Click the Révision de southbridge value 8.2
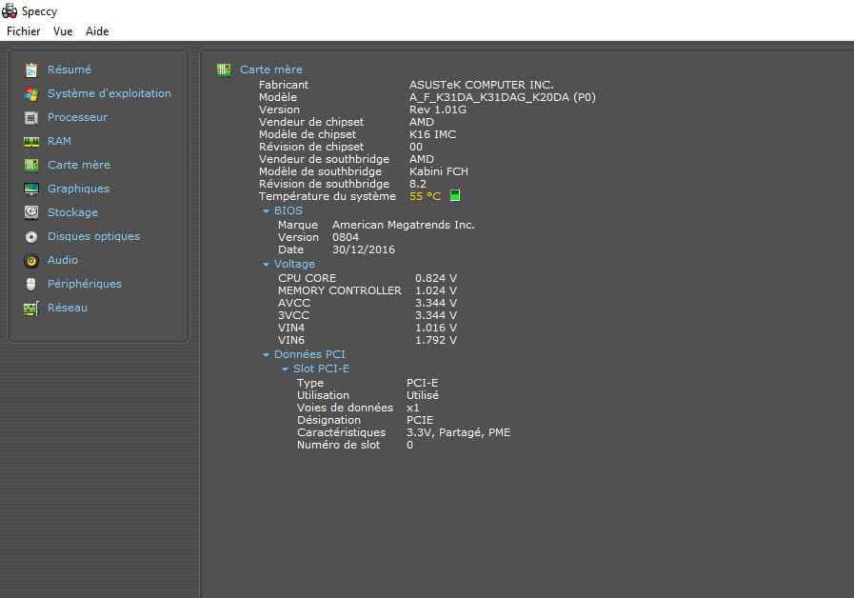The width and height of the screenshot is (854, 598). 418,184
